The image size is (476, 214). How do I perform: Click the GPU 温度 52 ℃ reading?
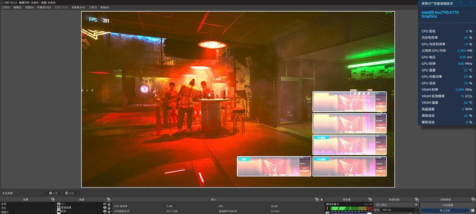point(447,70)
